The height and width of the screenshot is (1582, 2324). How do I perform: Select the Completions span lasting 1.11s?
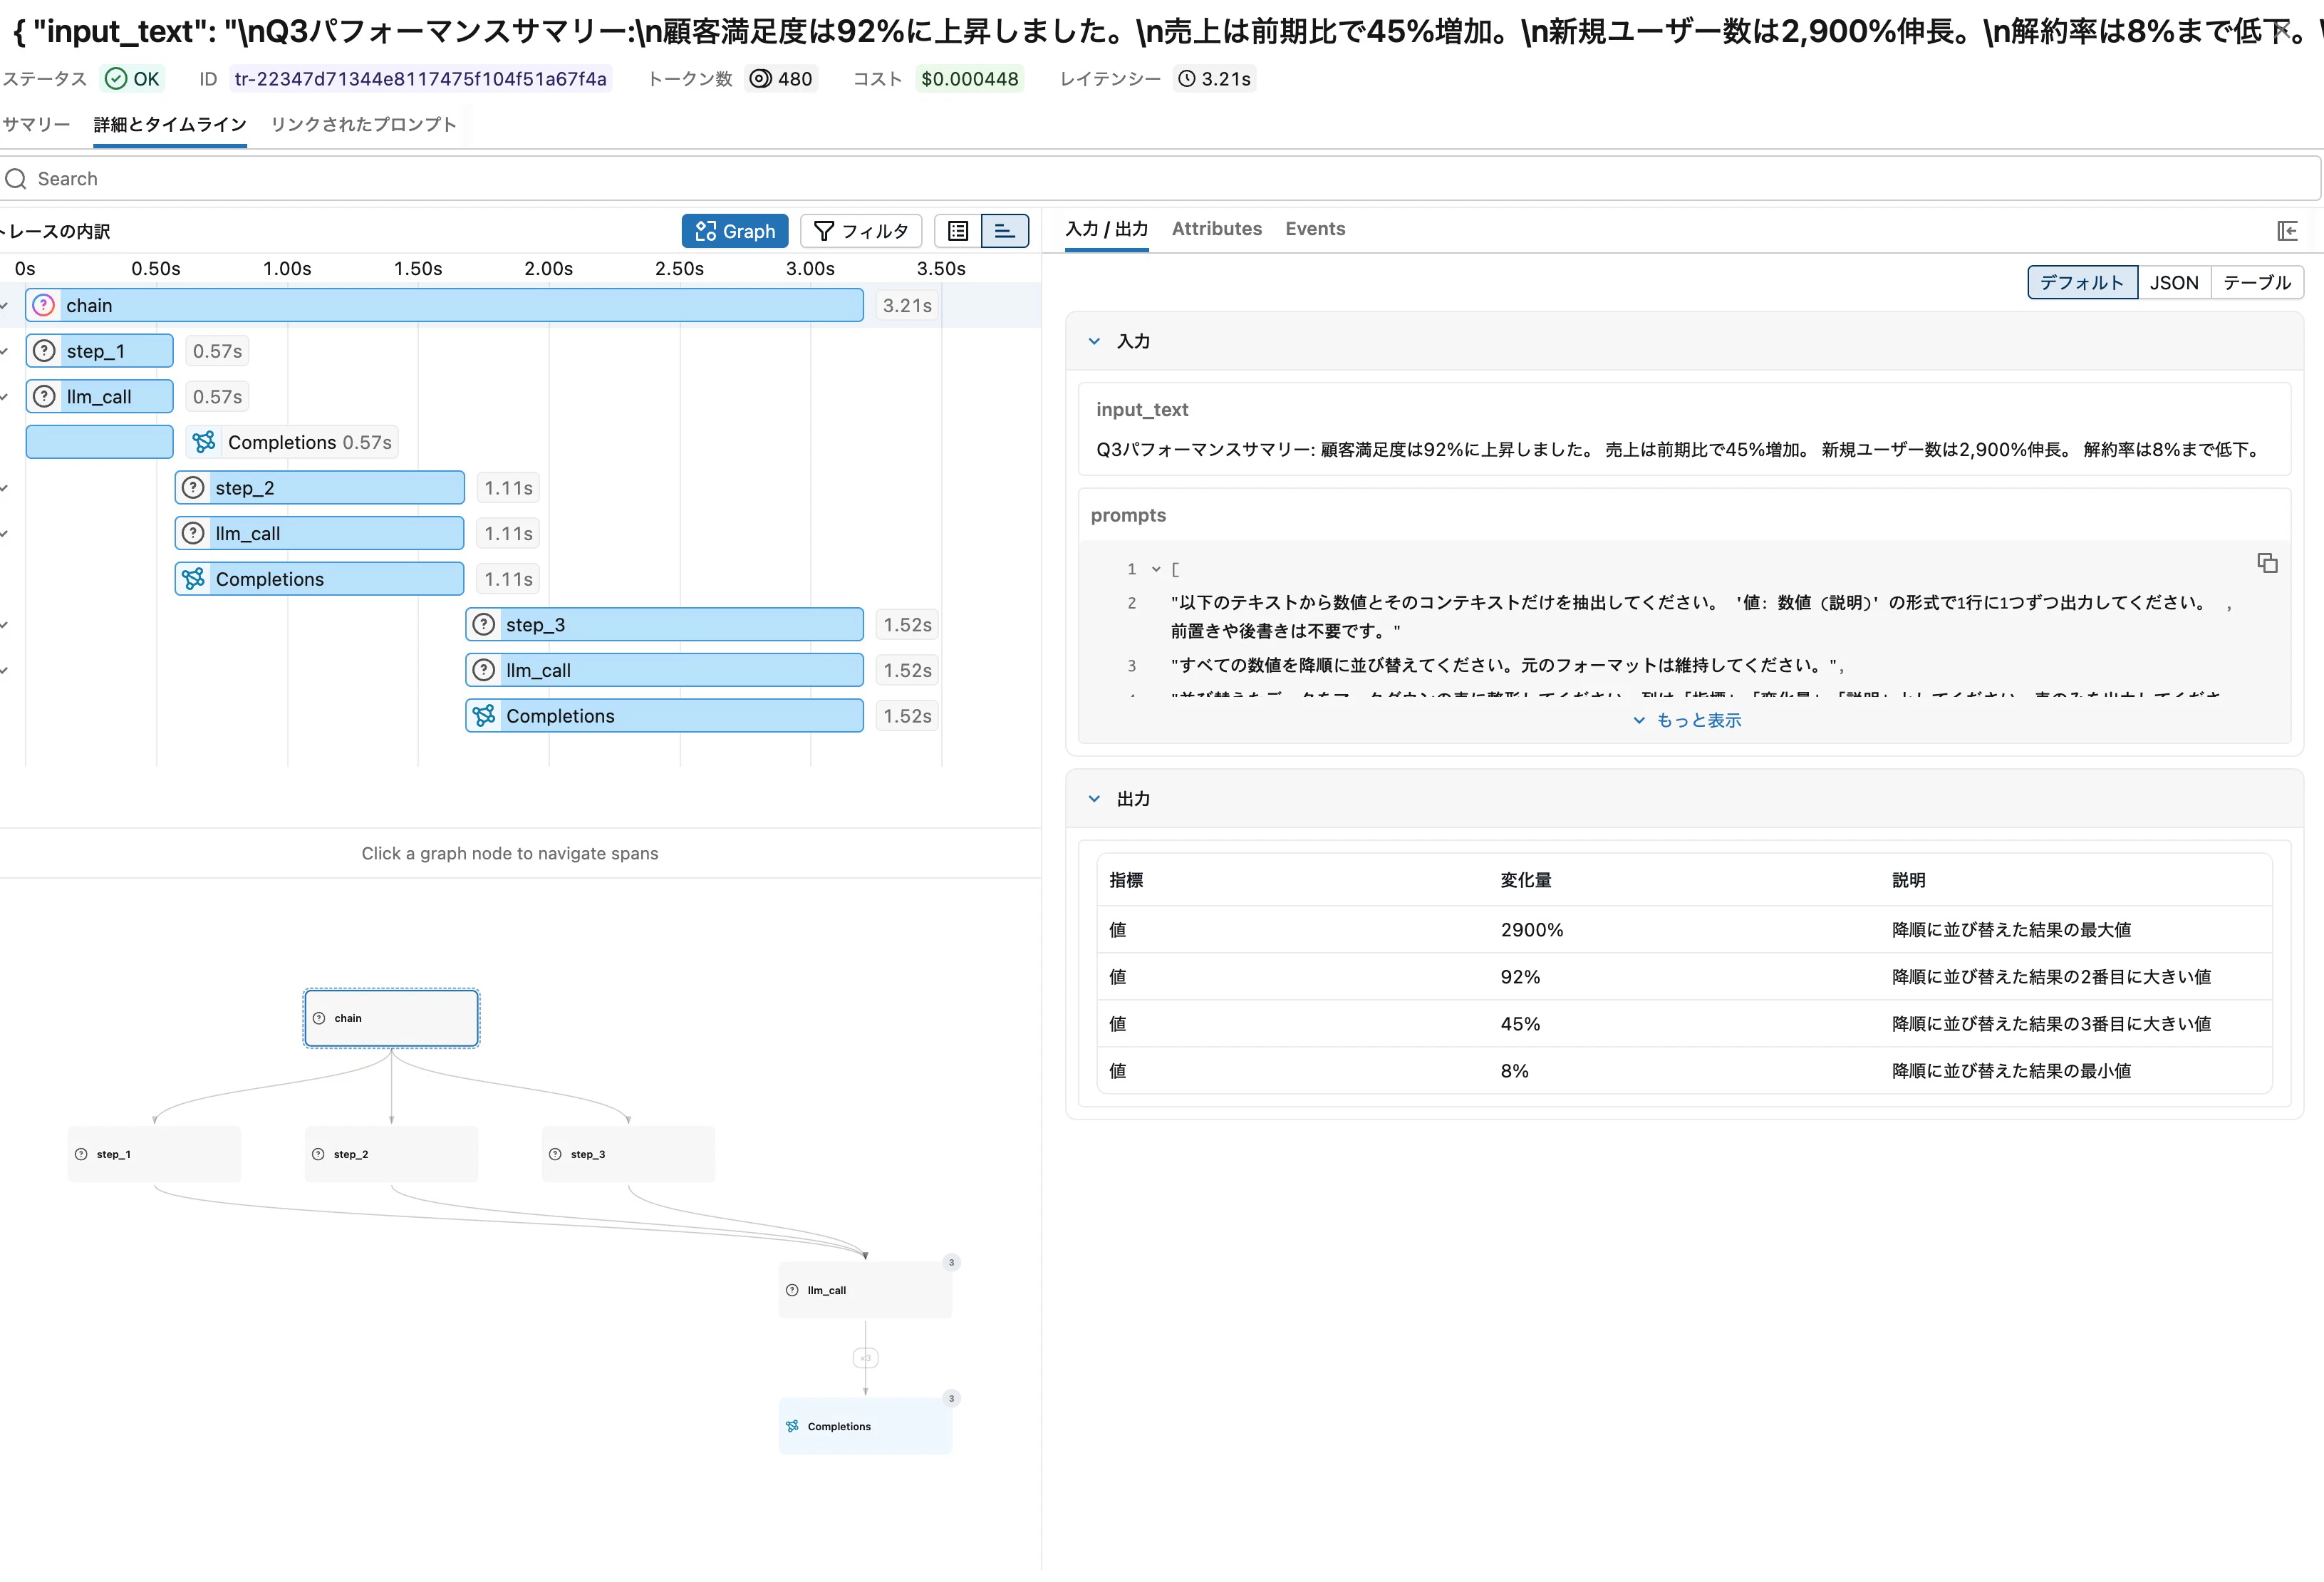point(319,579)
